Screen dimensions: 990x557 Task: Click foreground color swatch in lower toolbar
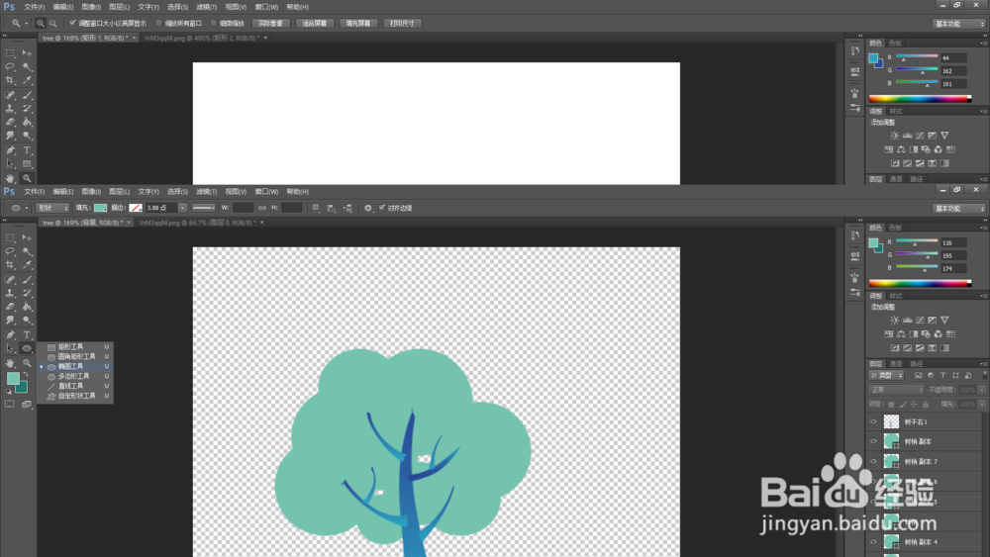pos(13,379)
